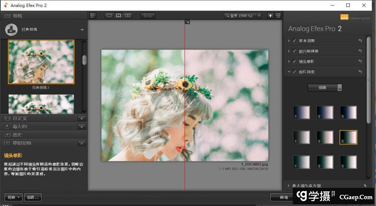Uncheck the 基本调整 checkbox

[x=295, y=41]
